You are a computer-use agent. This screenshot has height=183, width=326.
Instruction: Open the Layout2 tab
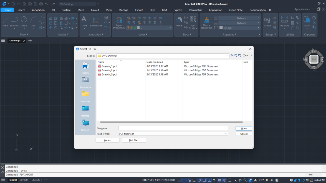36,180
